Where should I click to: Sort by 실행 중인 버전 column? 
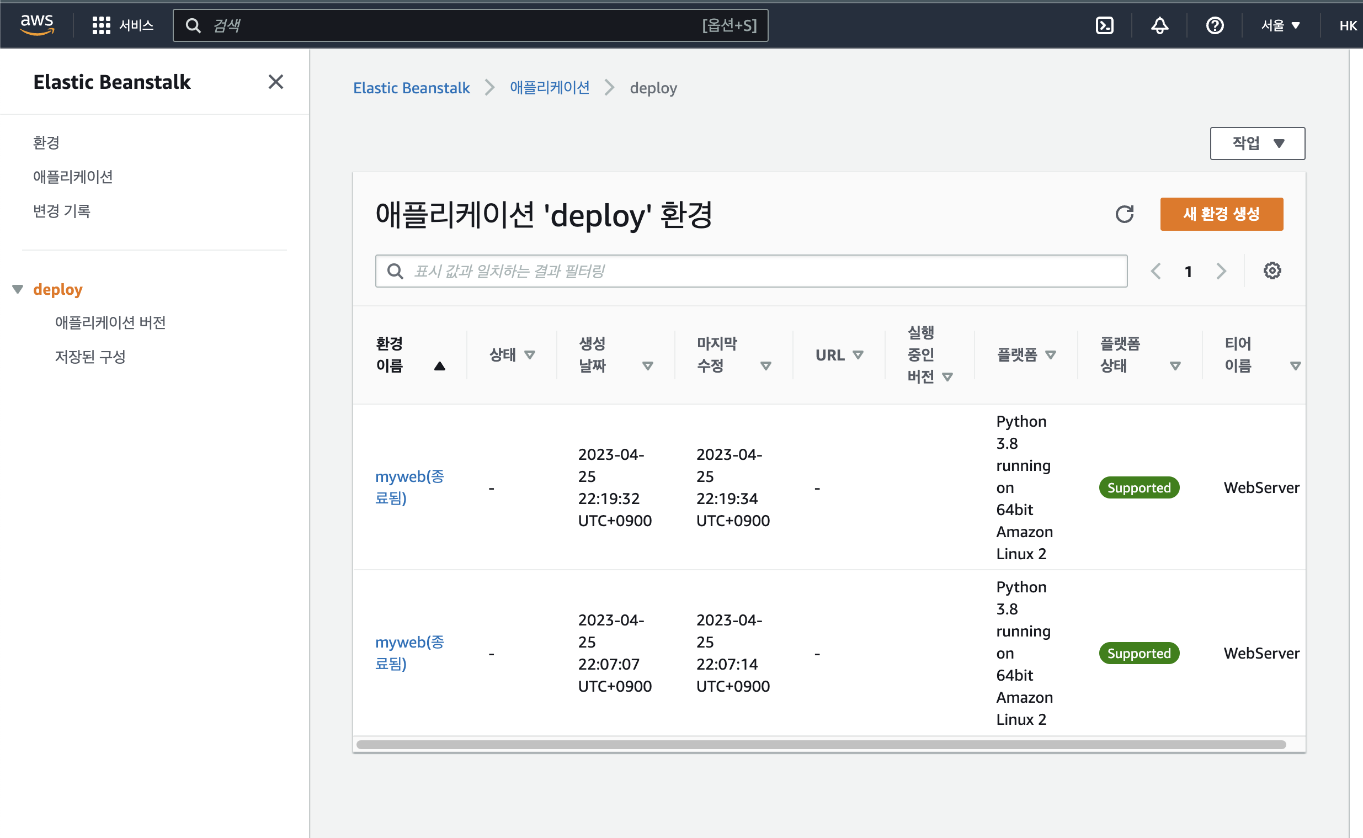[x=930, y=355]
